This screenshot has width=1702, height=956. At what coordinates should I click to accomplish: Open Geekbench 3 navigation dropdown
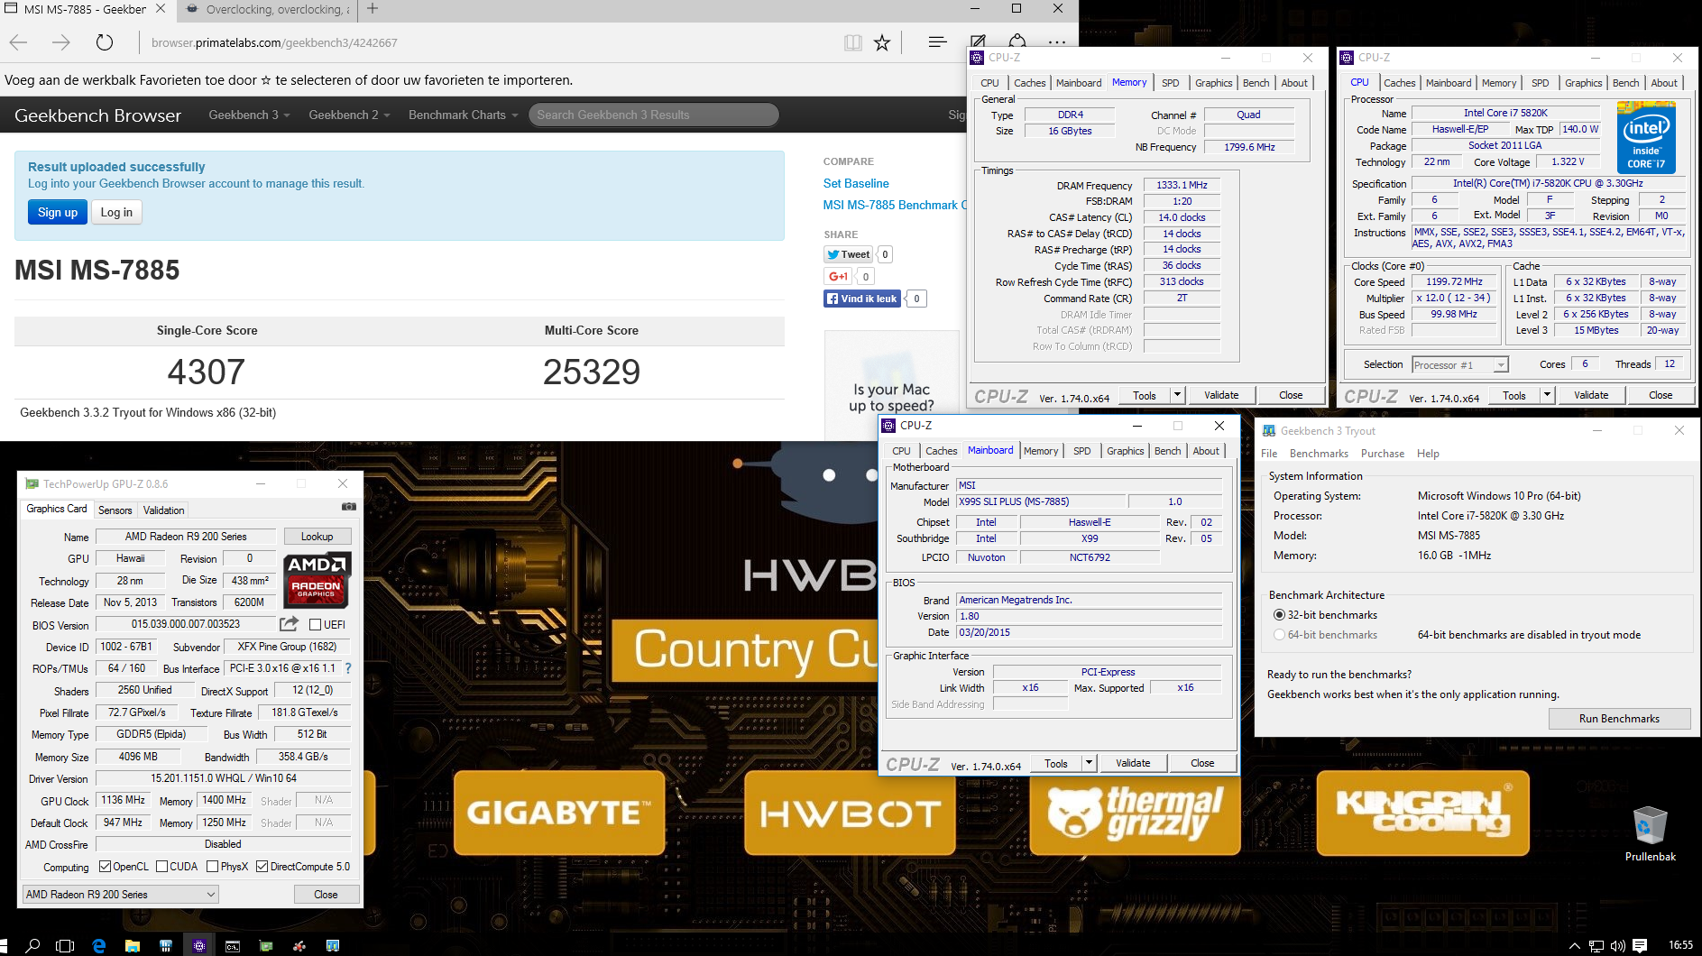click(249, 115)
